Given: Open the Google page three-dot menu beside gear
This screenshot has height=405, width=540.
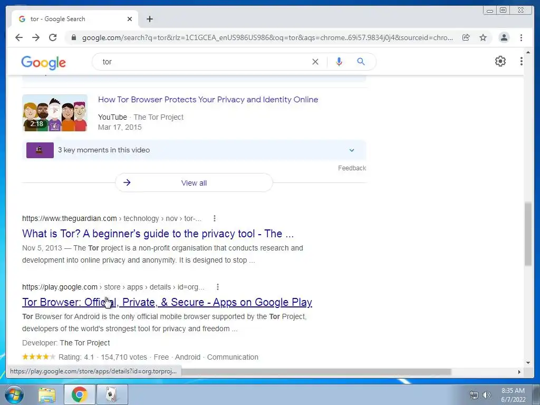Looking at the screenshot, I should [x=522, y=61].
